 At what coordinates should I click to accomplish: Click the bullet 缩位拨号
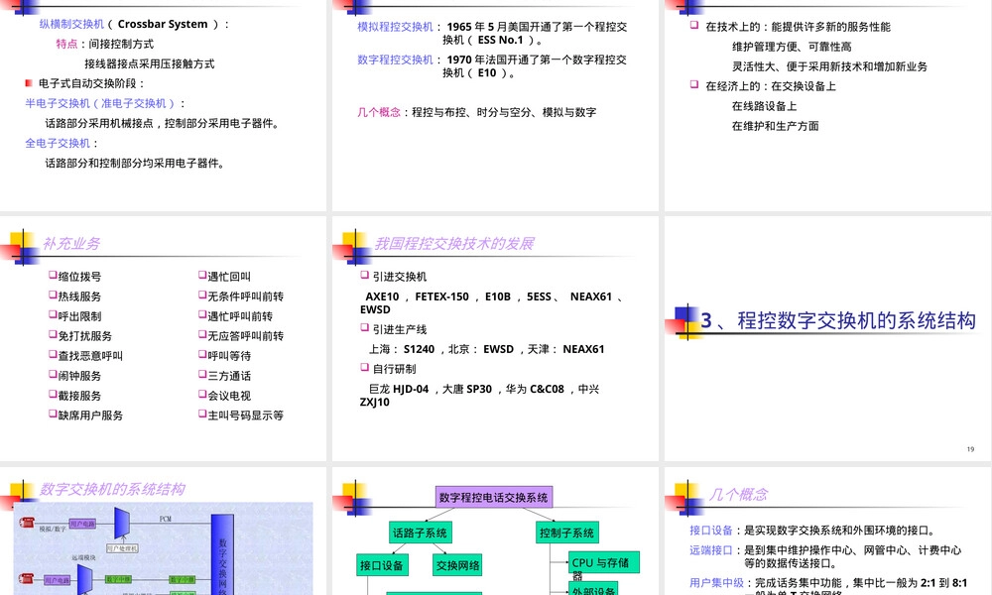click(x=75, y=277)
